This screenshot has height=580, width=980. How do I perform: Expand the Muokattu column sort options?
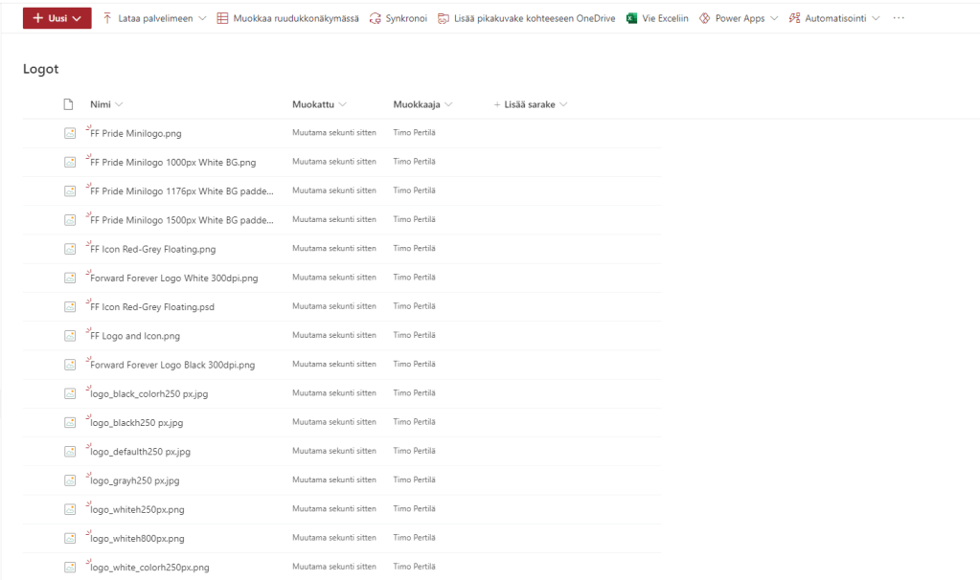(319, 104)
